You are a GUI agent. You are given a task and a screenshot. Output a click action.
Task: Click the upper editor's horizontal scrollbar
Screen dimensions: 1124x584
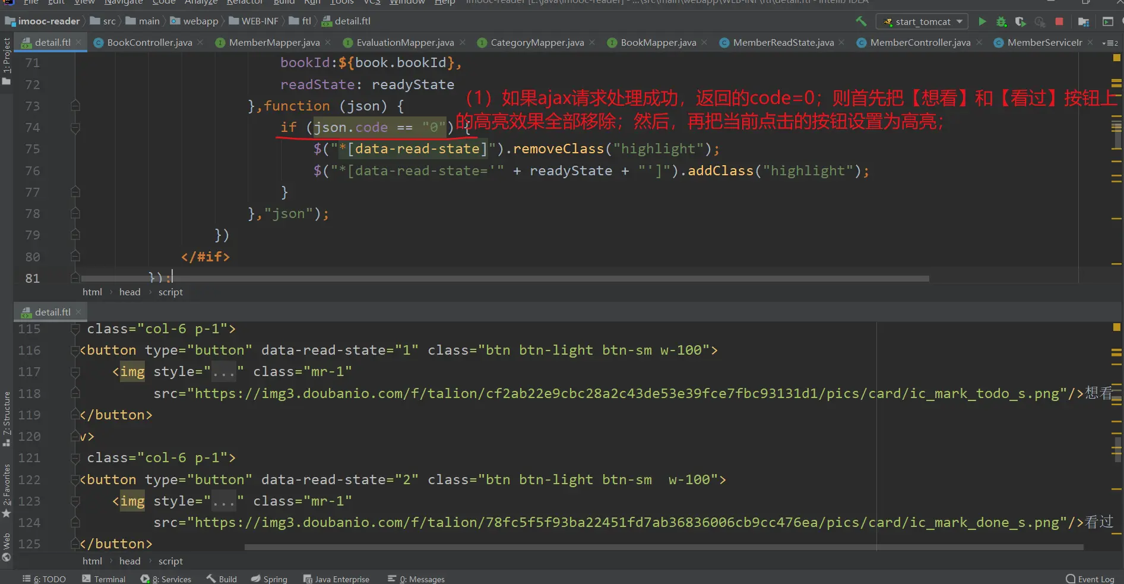pyautogui.click(x=505, y=278)
